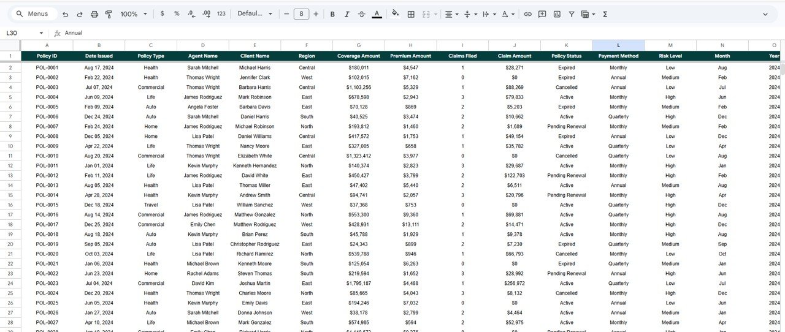Format as currency with dollar icon
This screenshot has width=785, height=332.
(162, 14)
